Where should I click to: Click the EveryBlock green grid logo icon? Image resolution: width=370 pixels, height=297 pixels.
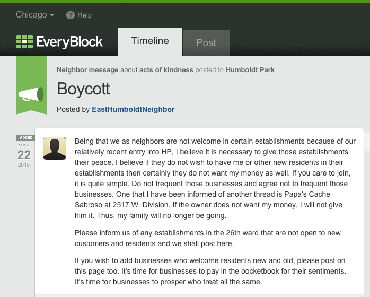(24, 42)
